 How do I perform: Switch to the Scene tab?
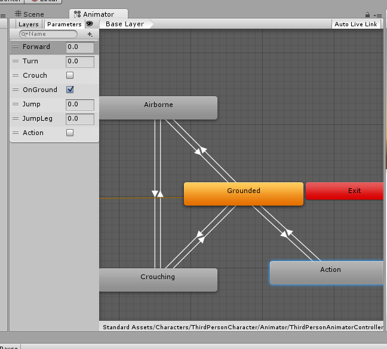(x=29, y=14)
